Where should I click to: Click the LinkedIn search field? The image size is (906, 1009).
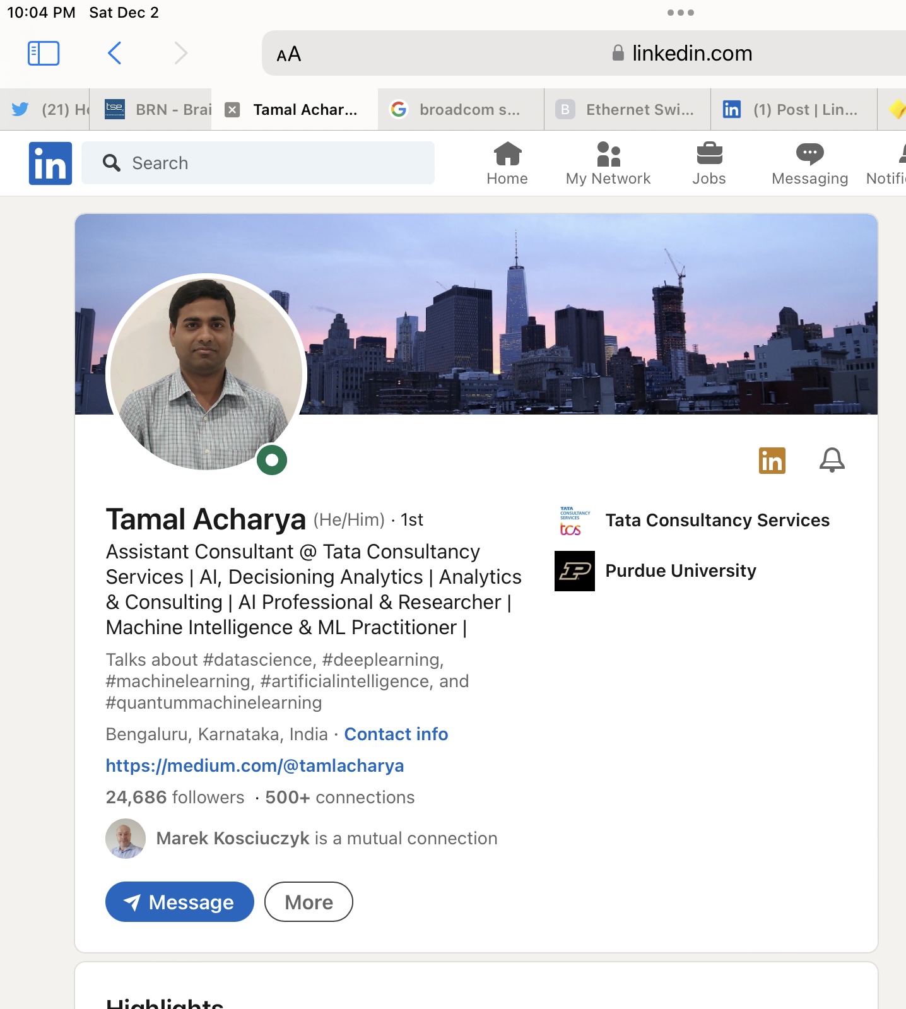pyautogui.click(x=258, y=163)
